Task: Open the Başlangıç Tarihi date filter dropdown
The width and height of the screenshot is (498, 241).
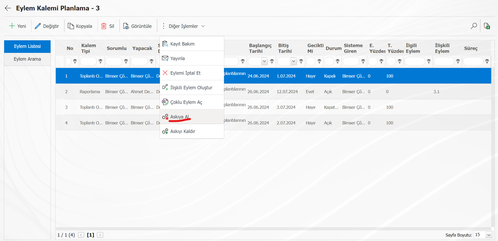Action: (x=265, y=61)
